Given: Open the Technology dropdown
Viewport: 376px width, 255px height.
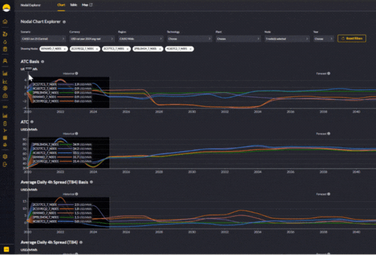Looking at the screenshot, I should tap(189, 38).
